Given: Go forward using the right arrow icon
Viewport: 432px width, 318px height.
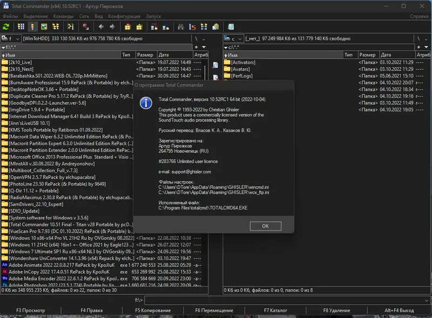Looking at the screenshot, I should 112,26.
